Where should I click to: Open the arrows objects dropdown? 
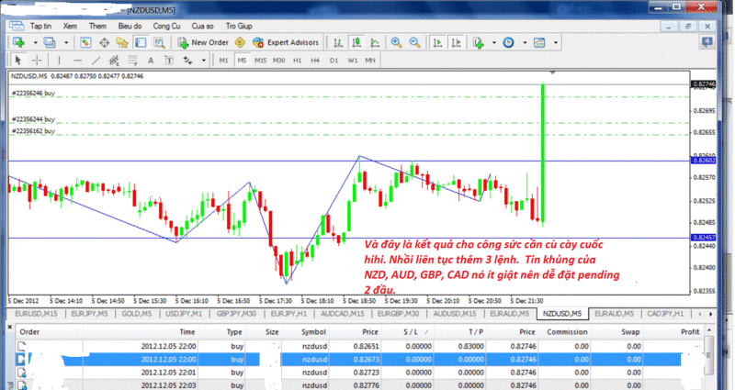point(203,60)
